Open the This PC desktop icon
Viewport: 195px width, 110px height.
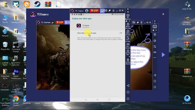coord(5,19)
